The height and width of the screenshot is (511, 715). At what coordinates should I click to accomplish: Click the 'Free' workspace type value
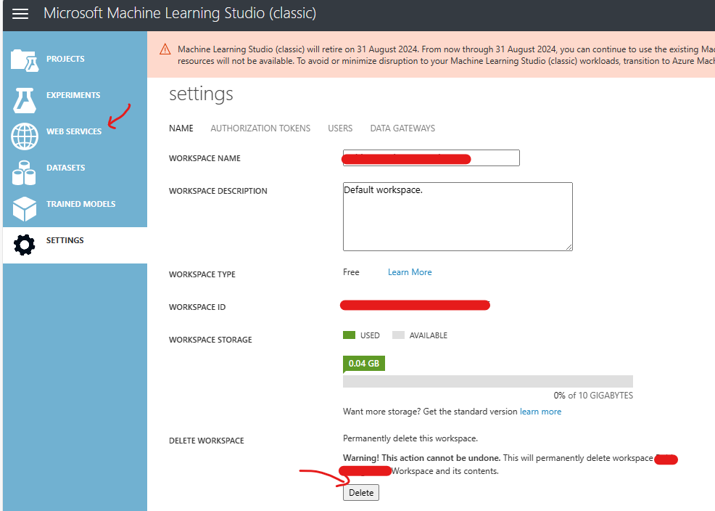pos(351,272)
